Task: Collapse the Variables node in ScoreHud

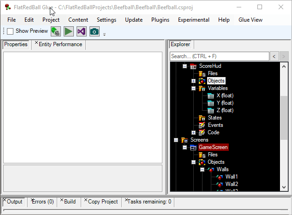Action: tap(194, 88)
